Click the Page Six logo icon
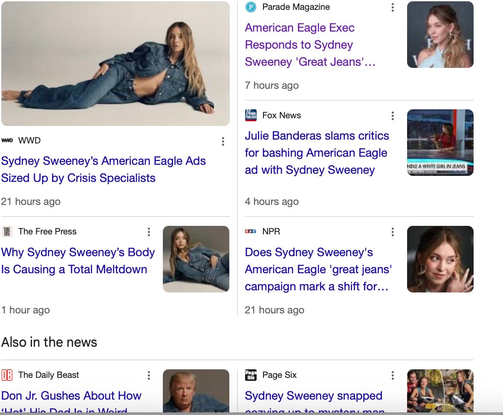This screenshot has height=415, width=503. 251,375
